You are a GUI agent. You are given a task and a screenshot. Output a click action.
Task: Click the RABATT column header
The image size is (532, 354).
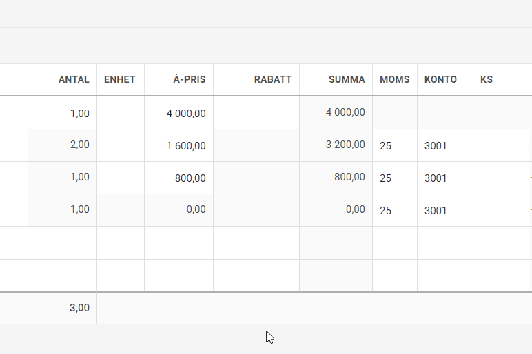click(273, 79)
